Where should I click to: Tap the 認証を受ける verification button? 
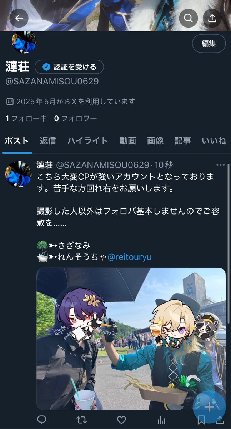coord(69,67)
